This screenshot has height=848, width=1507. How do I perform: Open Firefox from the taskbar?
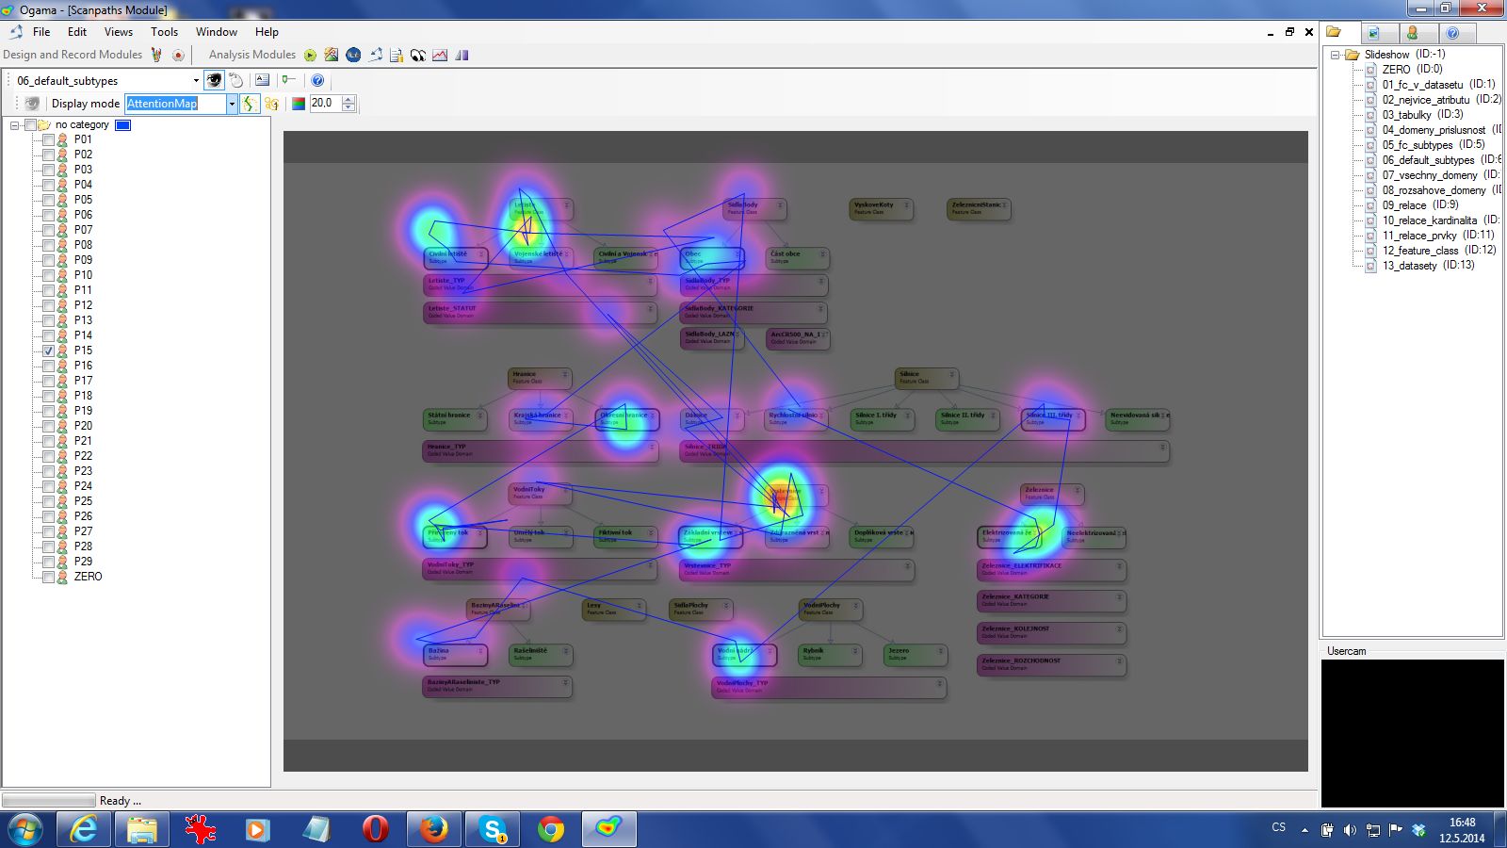(x=433, y=830)
